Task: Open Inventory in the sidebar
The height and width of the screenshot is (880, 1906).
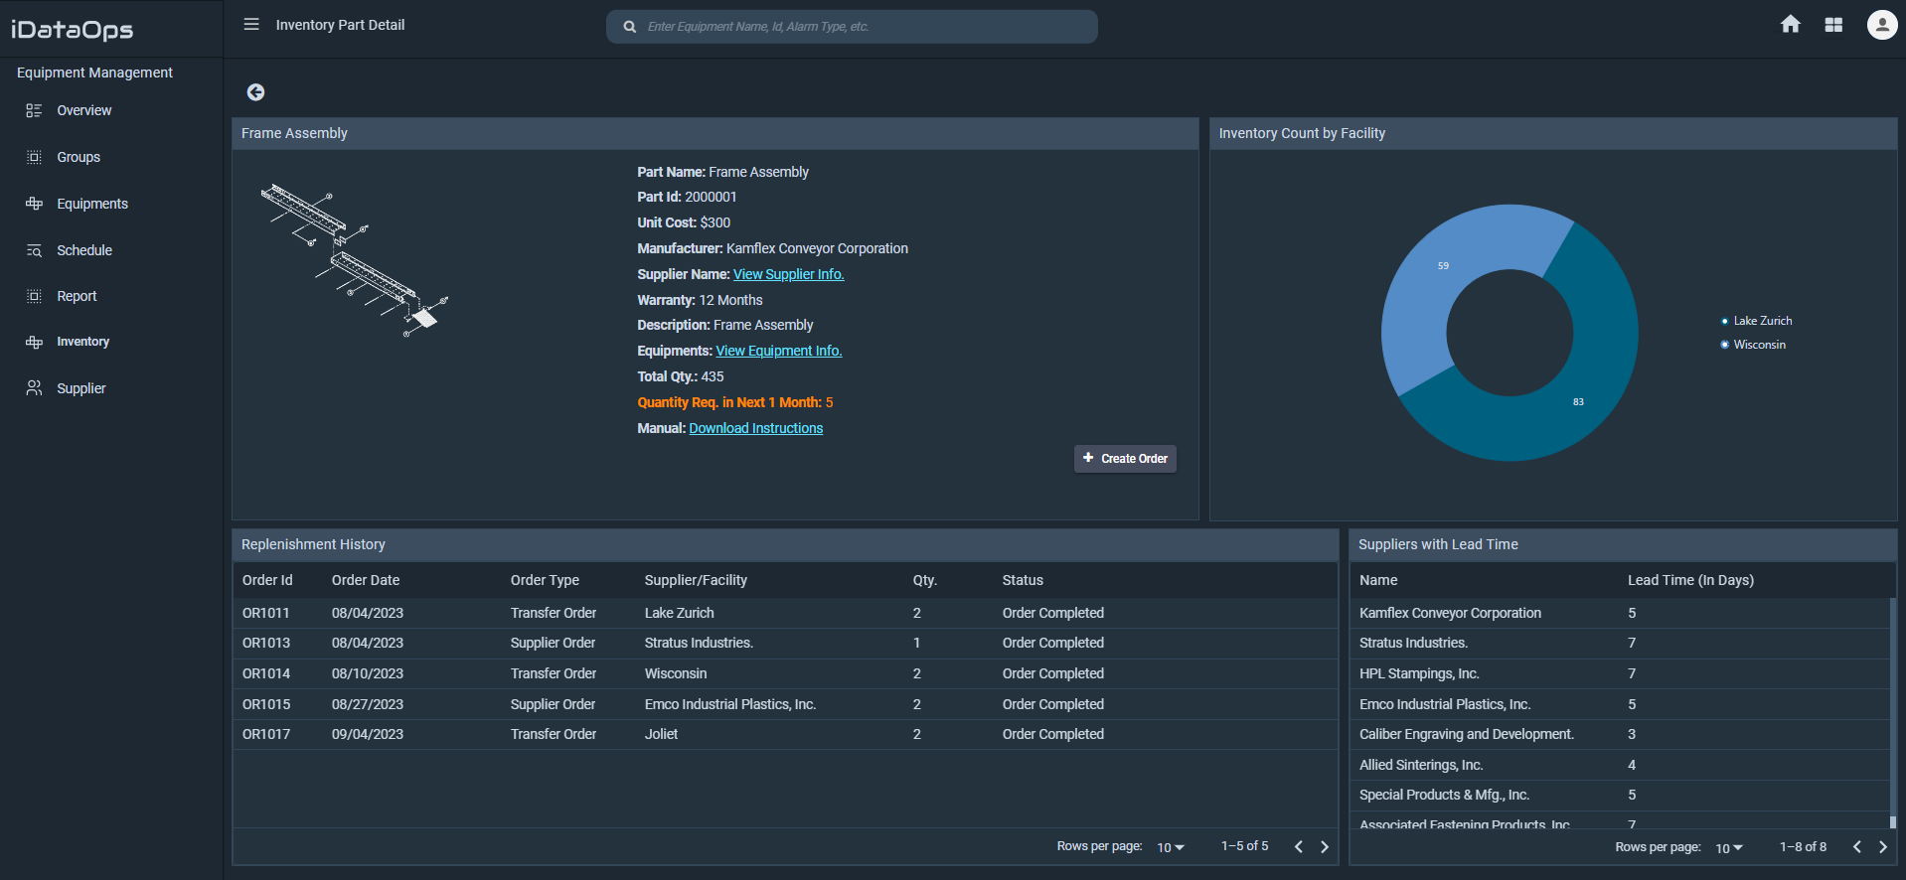Action: point(82,342)
